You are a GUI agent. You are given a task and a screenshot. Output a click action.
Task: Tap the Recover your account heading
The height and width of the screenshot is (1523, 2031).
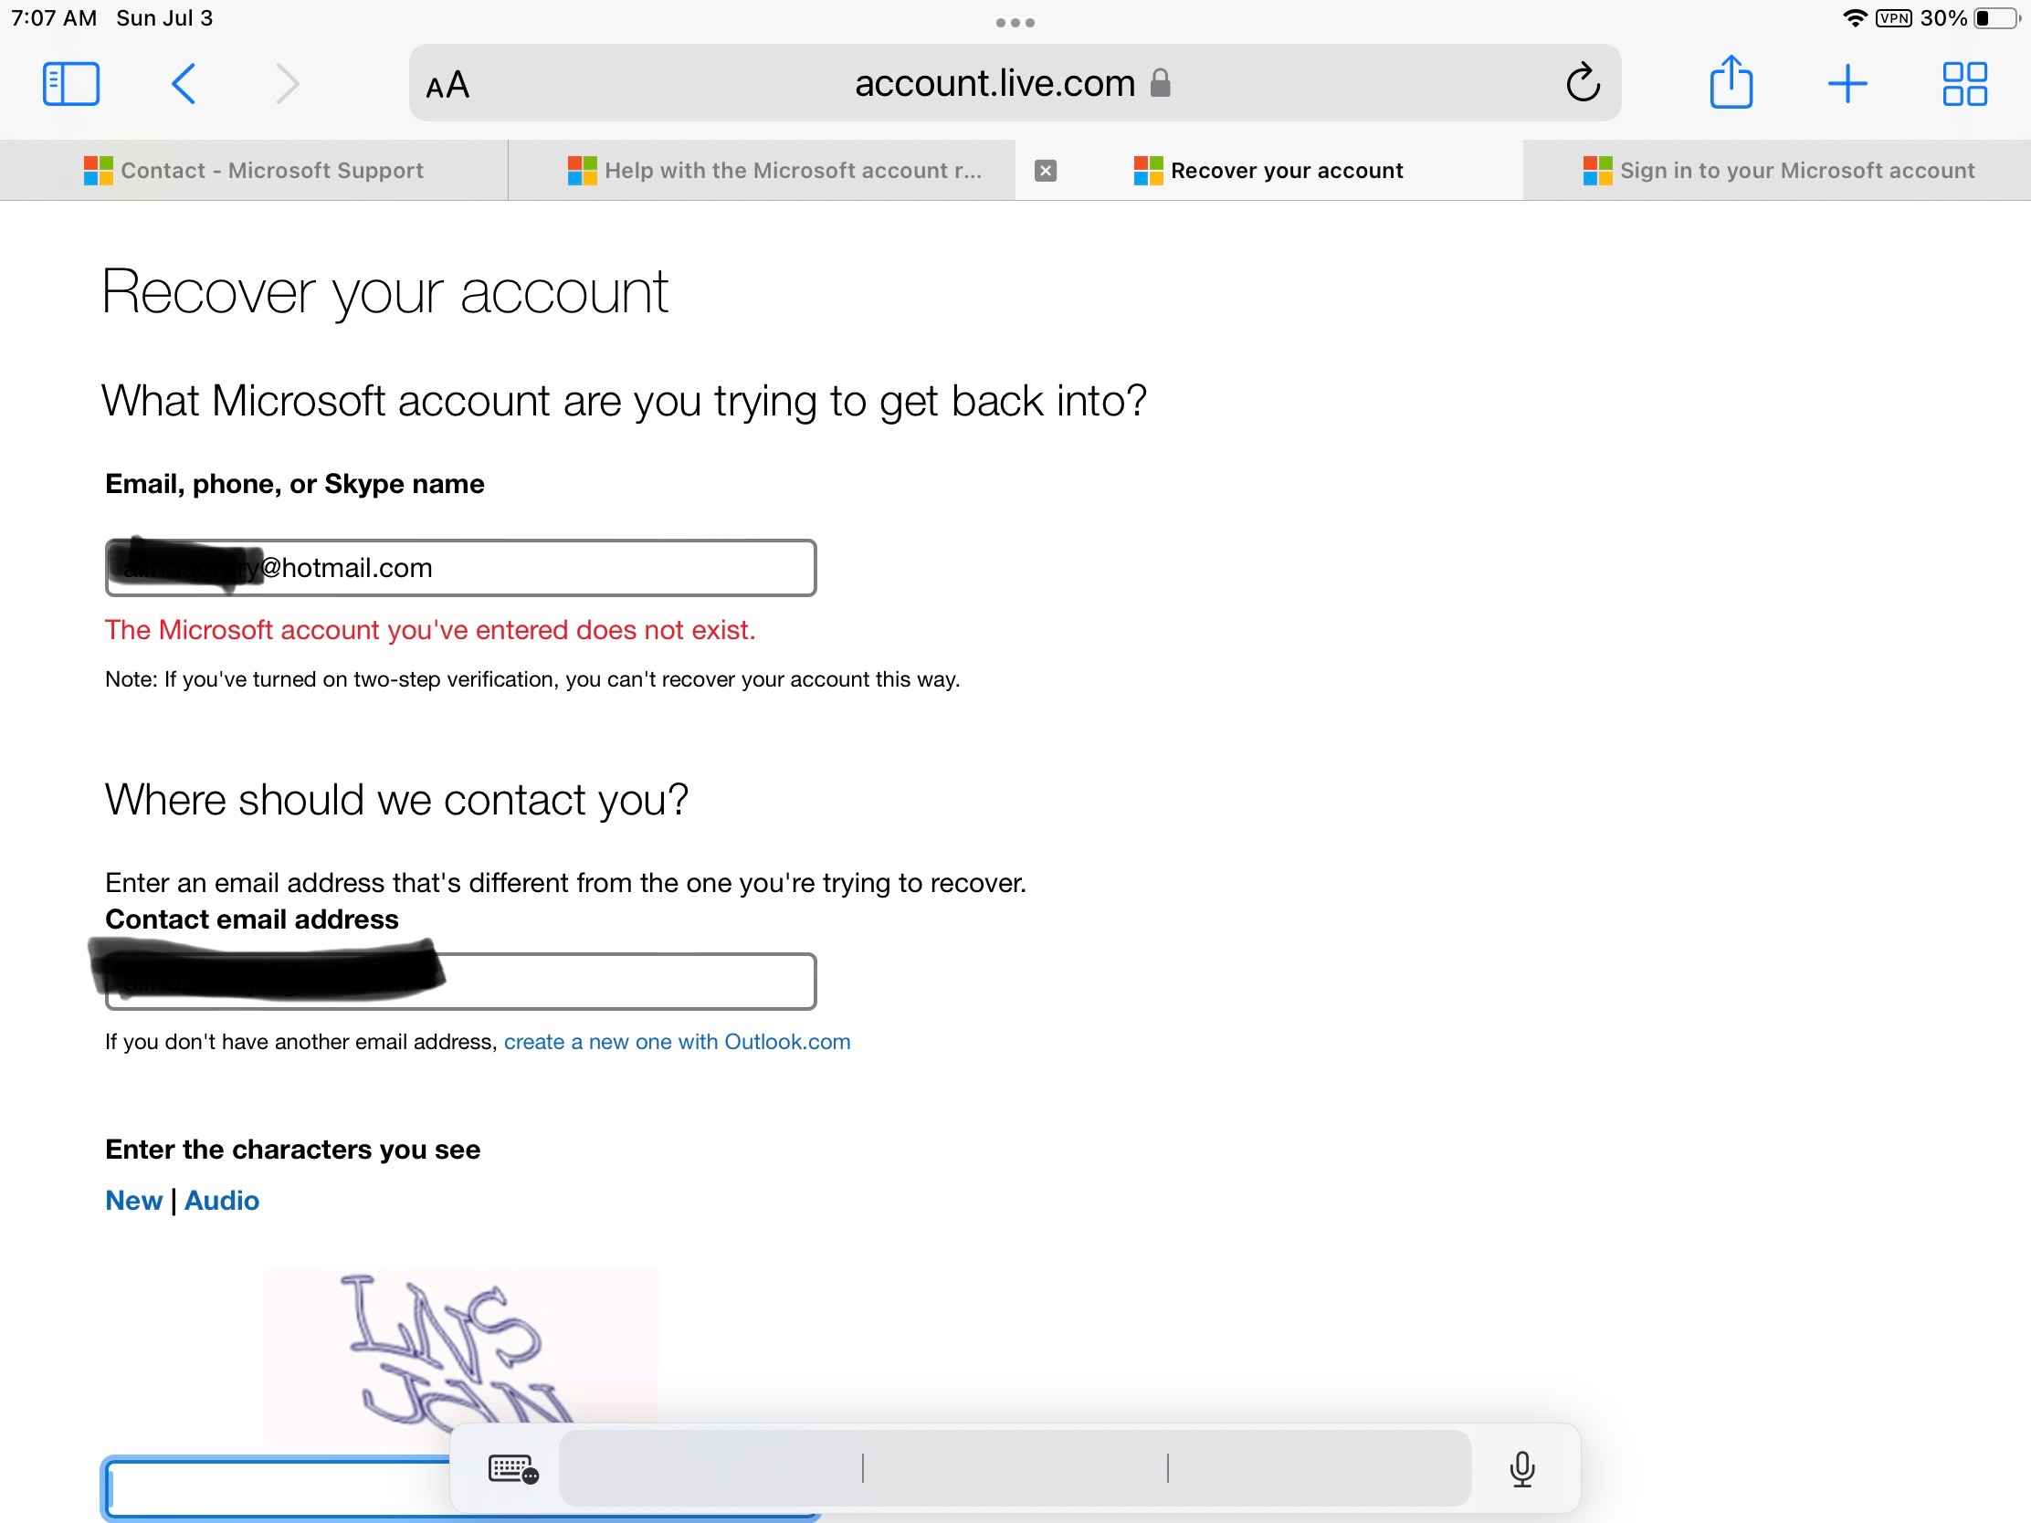(384, 293)
